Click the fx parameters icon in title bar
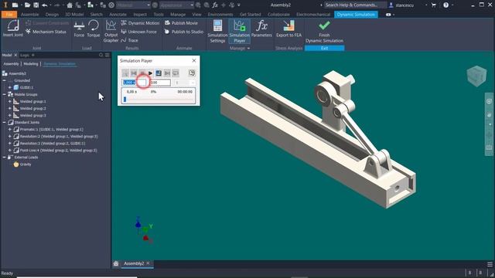This screenshot has height=278, width=495. [x=215, y=5]
